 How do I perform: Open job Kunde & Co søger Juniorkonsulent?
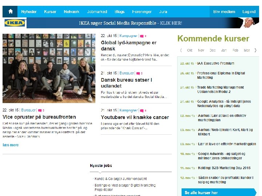121,179
